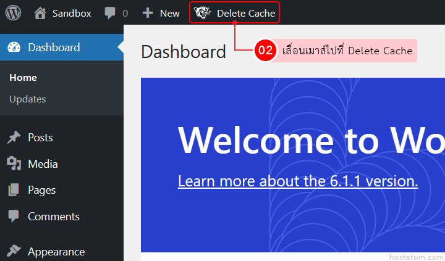
Task: Open the comments bubble icon in top bar
Action: coord(109,13)
